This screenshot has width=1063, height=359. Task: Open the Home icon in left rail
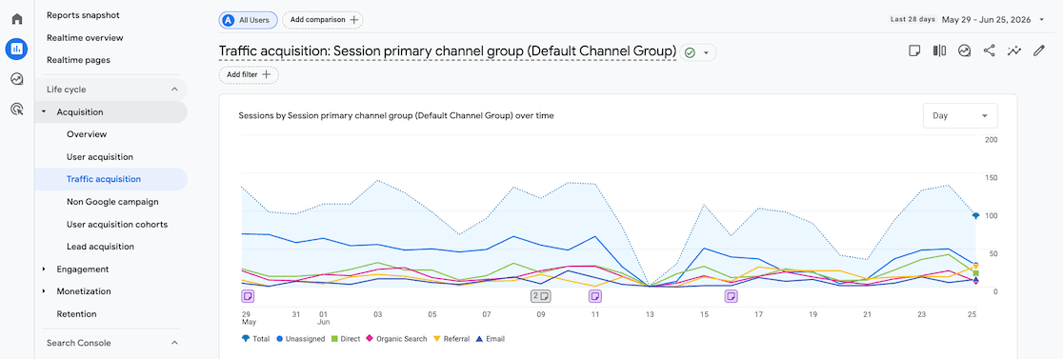pyautogui.click(x=17, y=18)
